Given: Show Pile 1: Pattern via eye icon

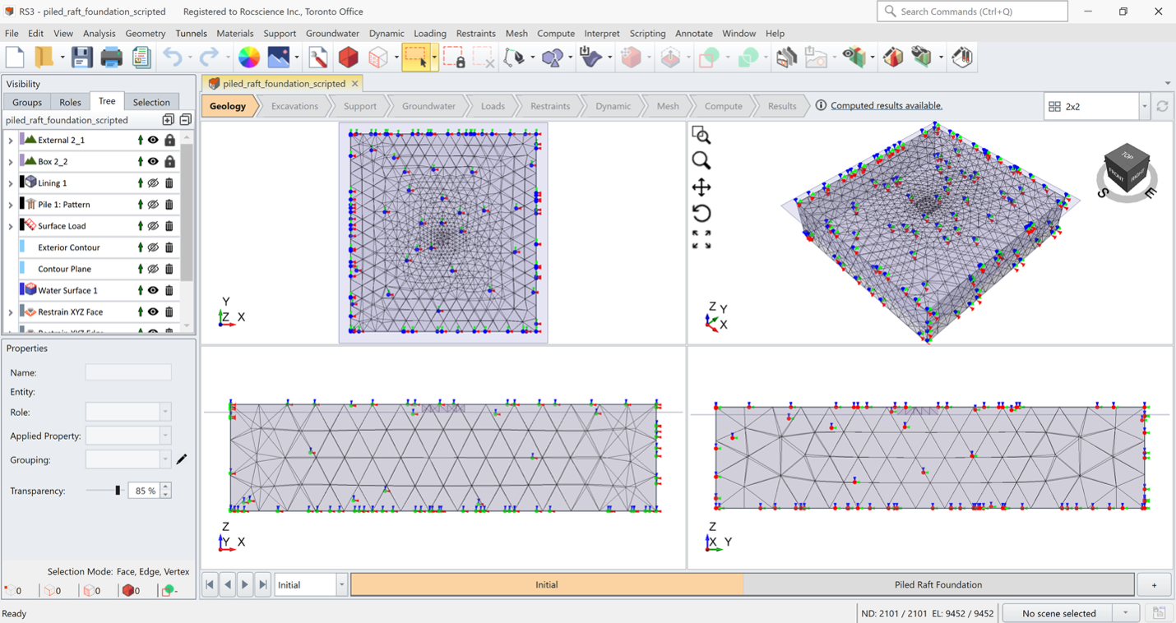Looking at the screenshot, I should (153, 205).
